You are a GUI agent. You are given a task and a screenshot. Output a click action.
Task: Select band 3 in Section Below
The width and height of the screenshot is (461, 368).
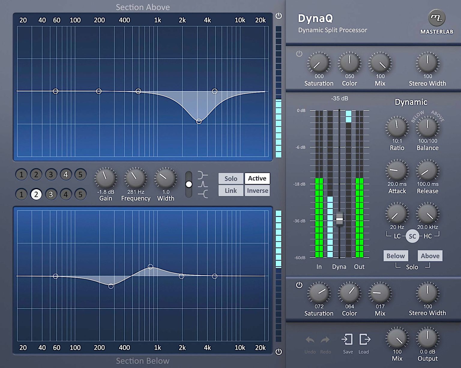(x=51, y=194)
